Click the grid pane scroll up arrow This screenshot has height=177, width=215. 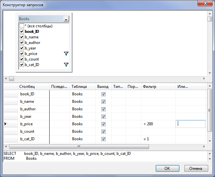coord(210,86)
